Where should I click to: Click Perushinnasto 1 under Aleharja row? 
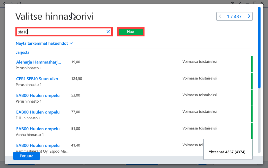coord(28,68)
